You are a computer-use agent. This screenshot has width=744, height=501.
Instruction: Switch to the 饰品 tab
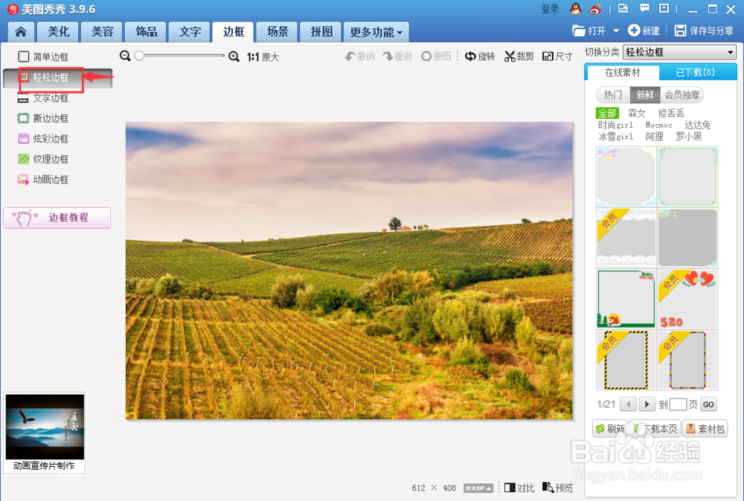pos(146,32)
